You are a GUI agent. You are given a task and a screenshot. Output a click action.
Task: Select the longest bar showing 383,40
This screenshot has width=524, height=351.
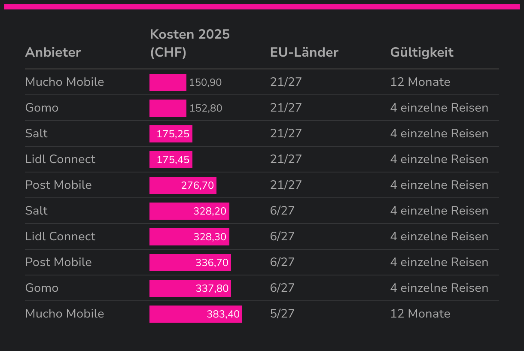click(x=195, y=314)
